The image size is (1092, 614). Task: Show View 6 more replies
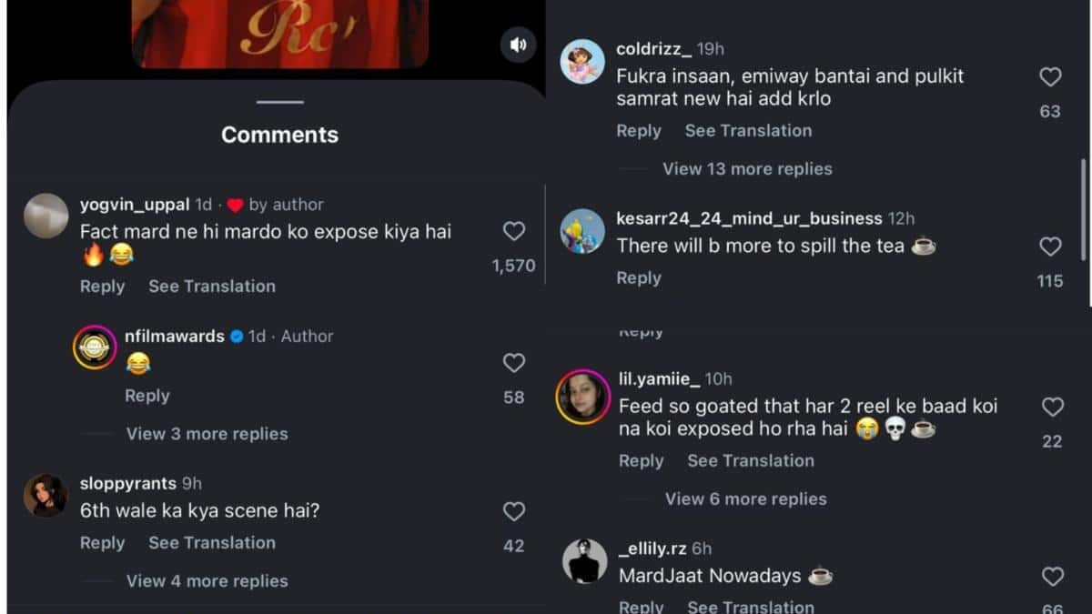click(x=745, y=499)
